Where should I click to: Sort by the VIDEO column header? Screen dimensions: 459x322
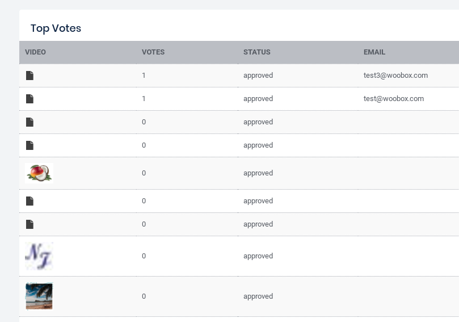point(35,52)
